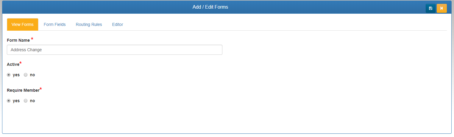Click the 'no' text under Require Member

tap(32, 101)
